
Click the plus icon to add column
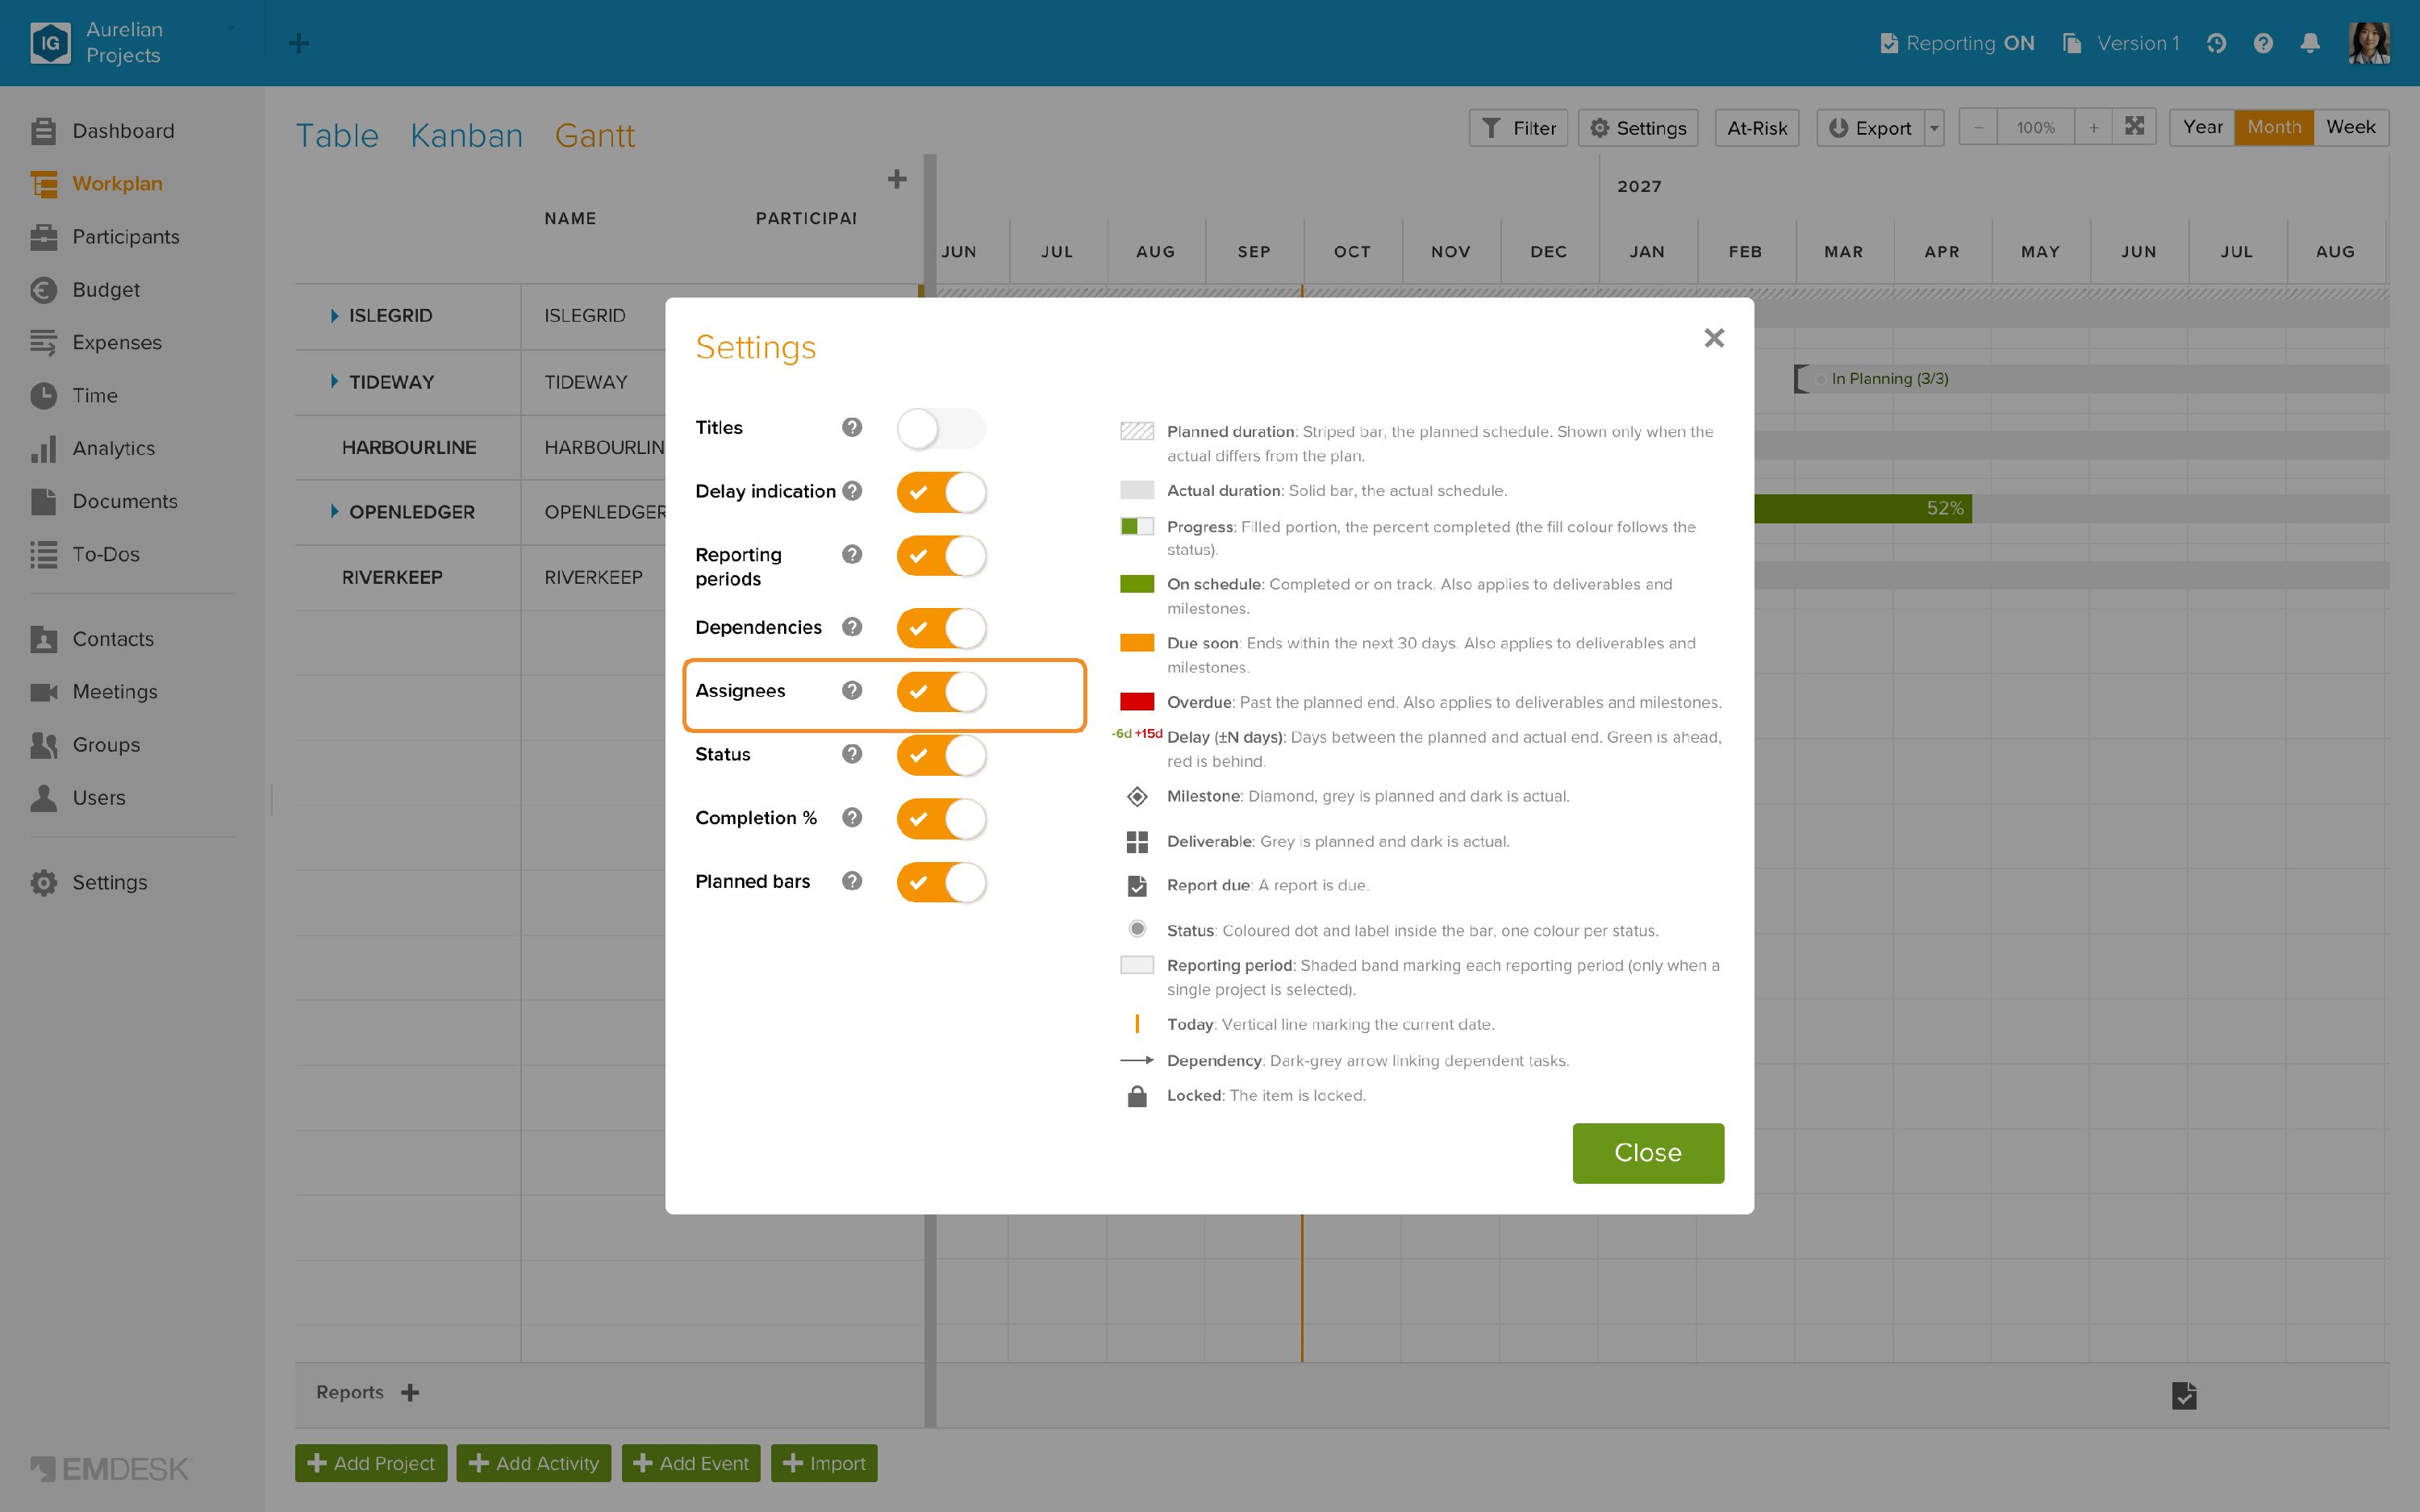[897, 179]
